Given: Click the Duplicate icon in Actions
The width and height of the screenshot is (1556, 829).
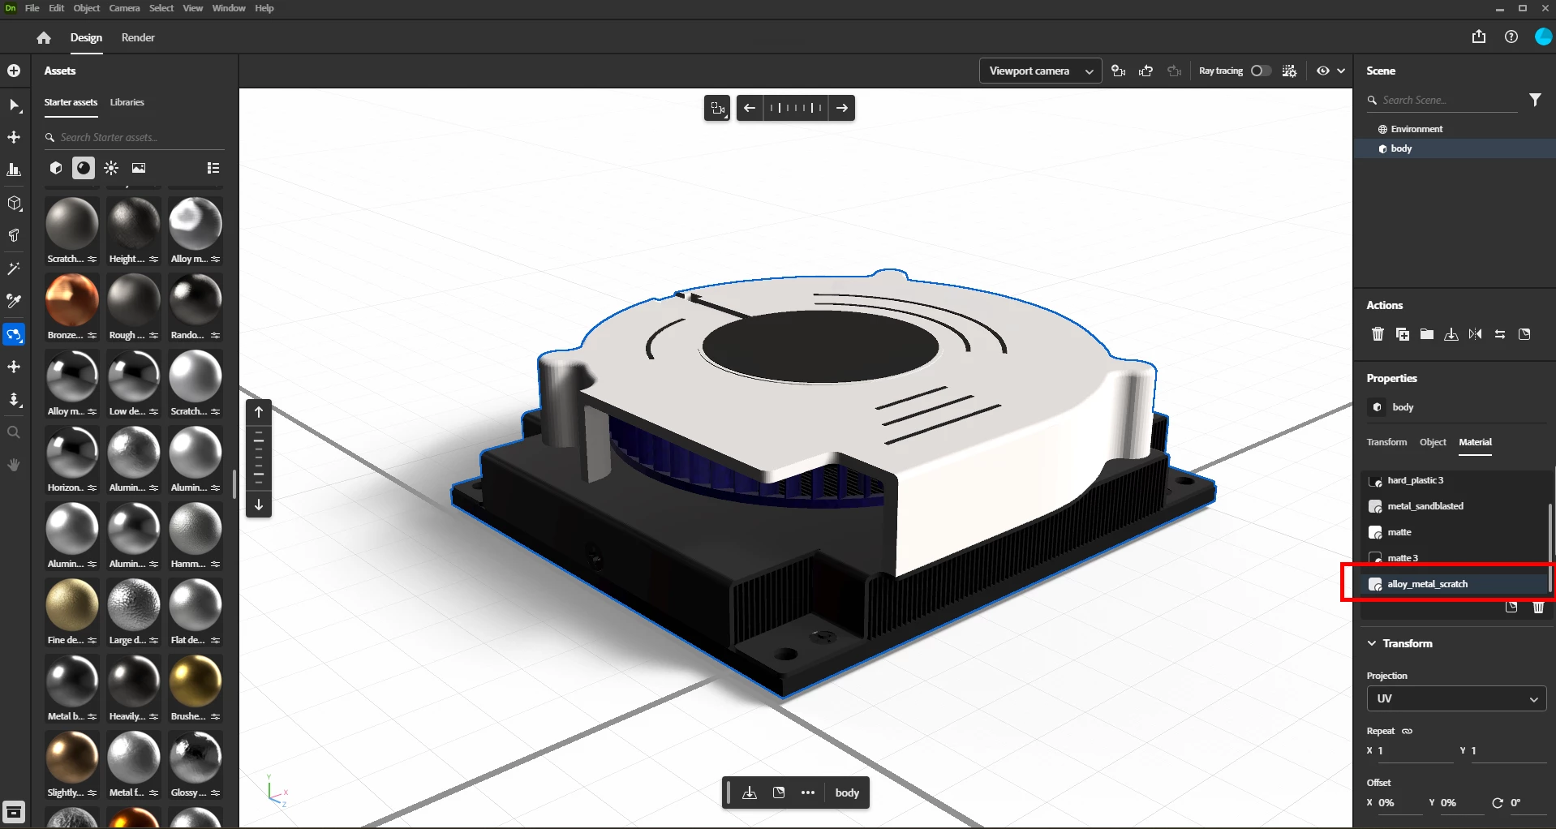Looking at the screenshot, I should 1402,334.
